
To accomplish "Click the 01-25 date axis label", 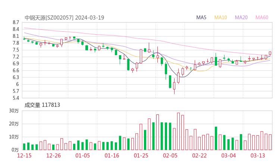I will [141, 155].
